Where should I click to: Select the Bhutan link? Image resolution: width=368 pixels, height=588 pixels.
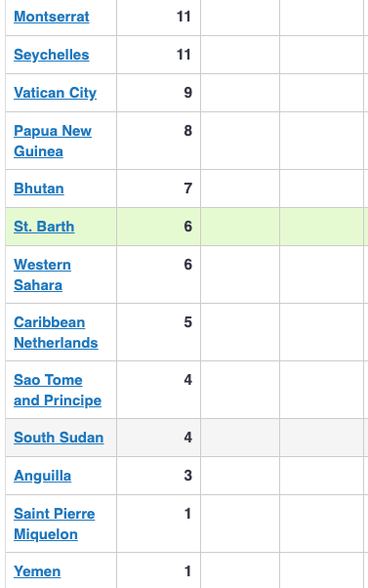point(39,189)
